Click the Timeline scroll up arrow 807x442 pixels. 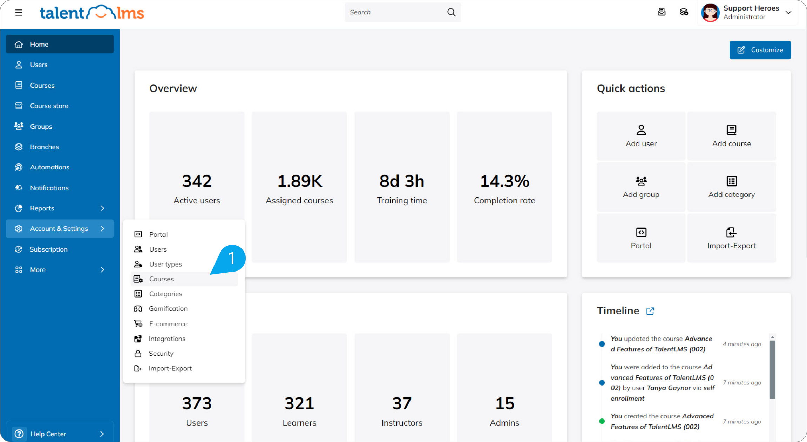(772, 337)
